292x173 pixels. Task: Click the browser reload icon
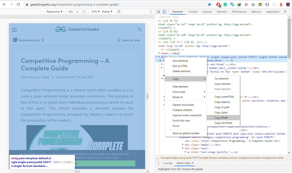[18, 5]
